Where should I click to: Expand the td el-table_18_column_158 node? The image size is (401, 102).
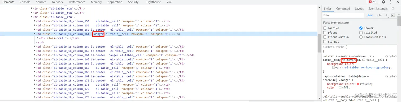click(x=34, y=21)
